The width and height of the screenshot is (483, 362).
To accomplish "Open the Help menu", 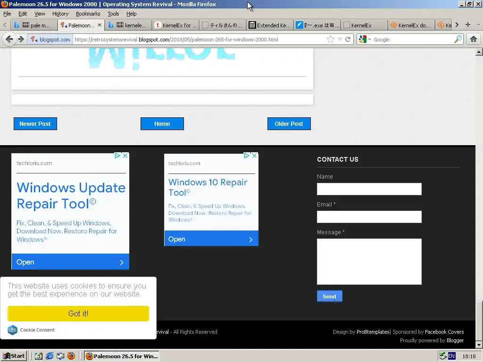I will (x=132, y=14).
